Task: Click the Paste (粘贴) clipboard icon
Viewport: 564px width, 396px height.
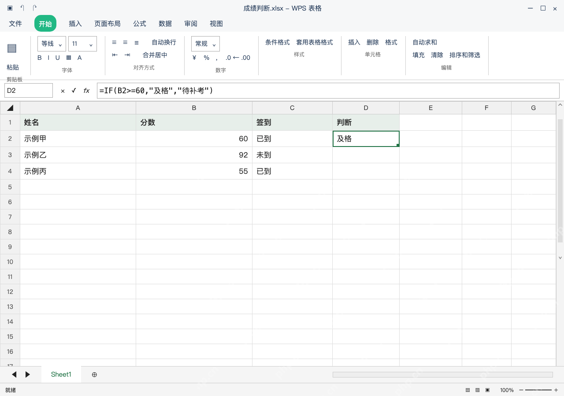Action: tap(12, 48)
